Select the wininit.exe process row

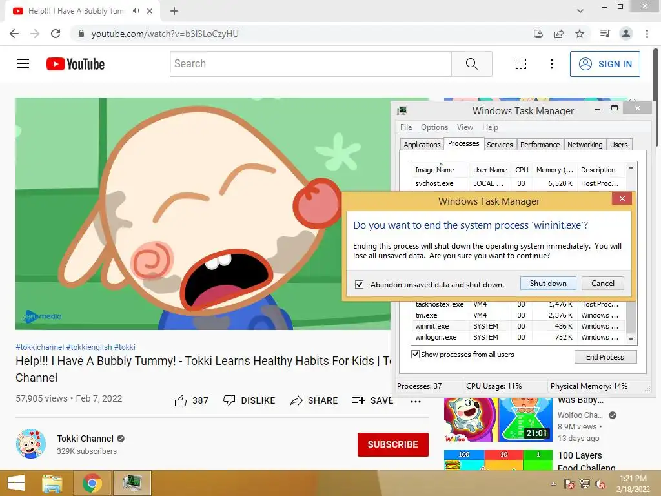point(518,326)
